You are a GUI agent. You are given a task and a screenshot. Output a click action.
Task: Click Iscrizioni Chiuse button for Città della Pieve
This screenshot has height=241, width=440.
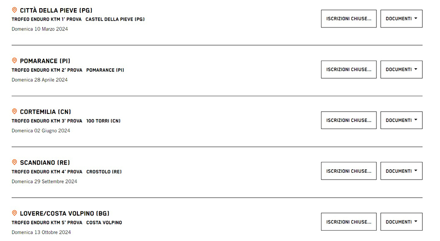348,19
